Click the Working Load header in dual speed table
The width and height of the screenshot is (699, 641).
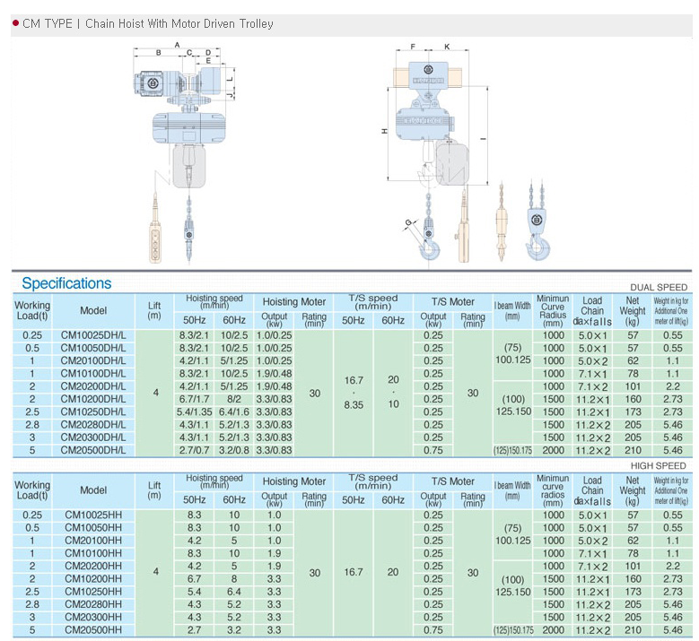click(x=32, y=311)
